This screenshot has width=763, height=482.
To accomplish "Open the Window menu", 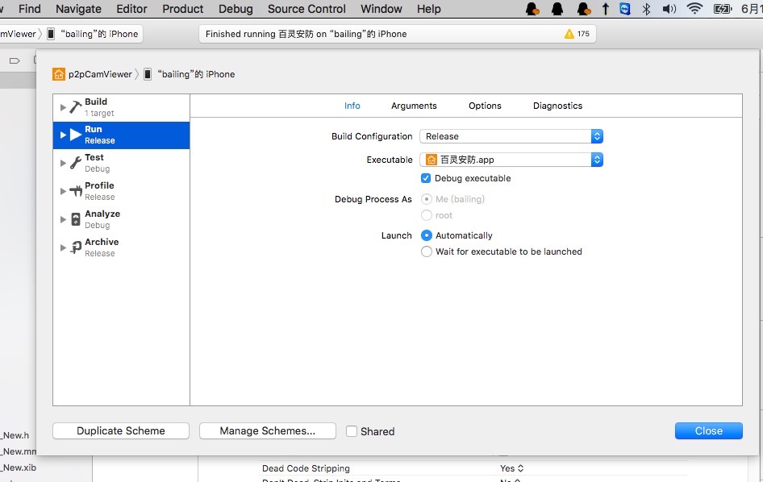I will (381, 9).
